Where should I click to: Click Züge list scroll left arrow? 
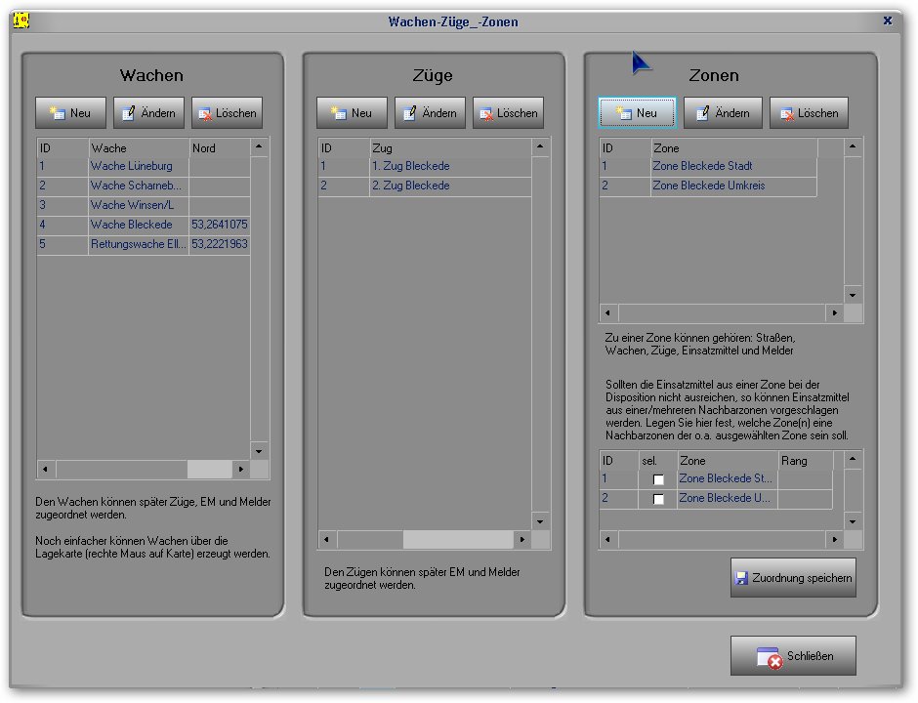tap(327, 540)
